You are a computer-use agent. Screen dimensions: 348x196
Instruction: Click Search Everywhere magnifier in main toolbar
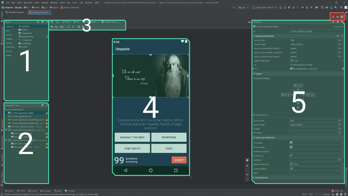[x=341, y=7]
